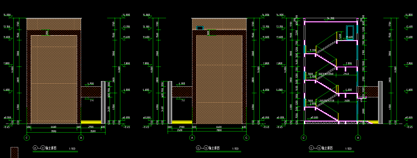Pick axis bubble A beneath the stair section
Image resolution: width=417 pixels, height=158 pixels.
click(358, 138)
